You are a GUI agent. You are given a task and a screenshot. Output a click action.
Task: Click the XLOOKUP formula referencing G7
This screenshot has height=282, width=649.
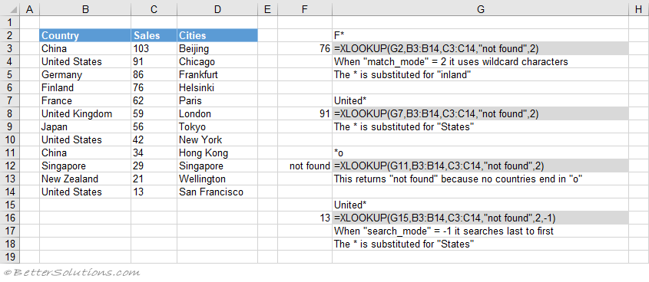point(480,114)
